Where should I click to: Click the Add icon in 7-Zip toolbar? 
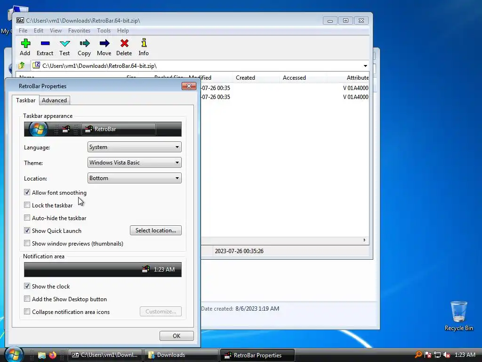click(25, 47)
